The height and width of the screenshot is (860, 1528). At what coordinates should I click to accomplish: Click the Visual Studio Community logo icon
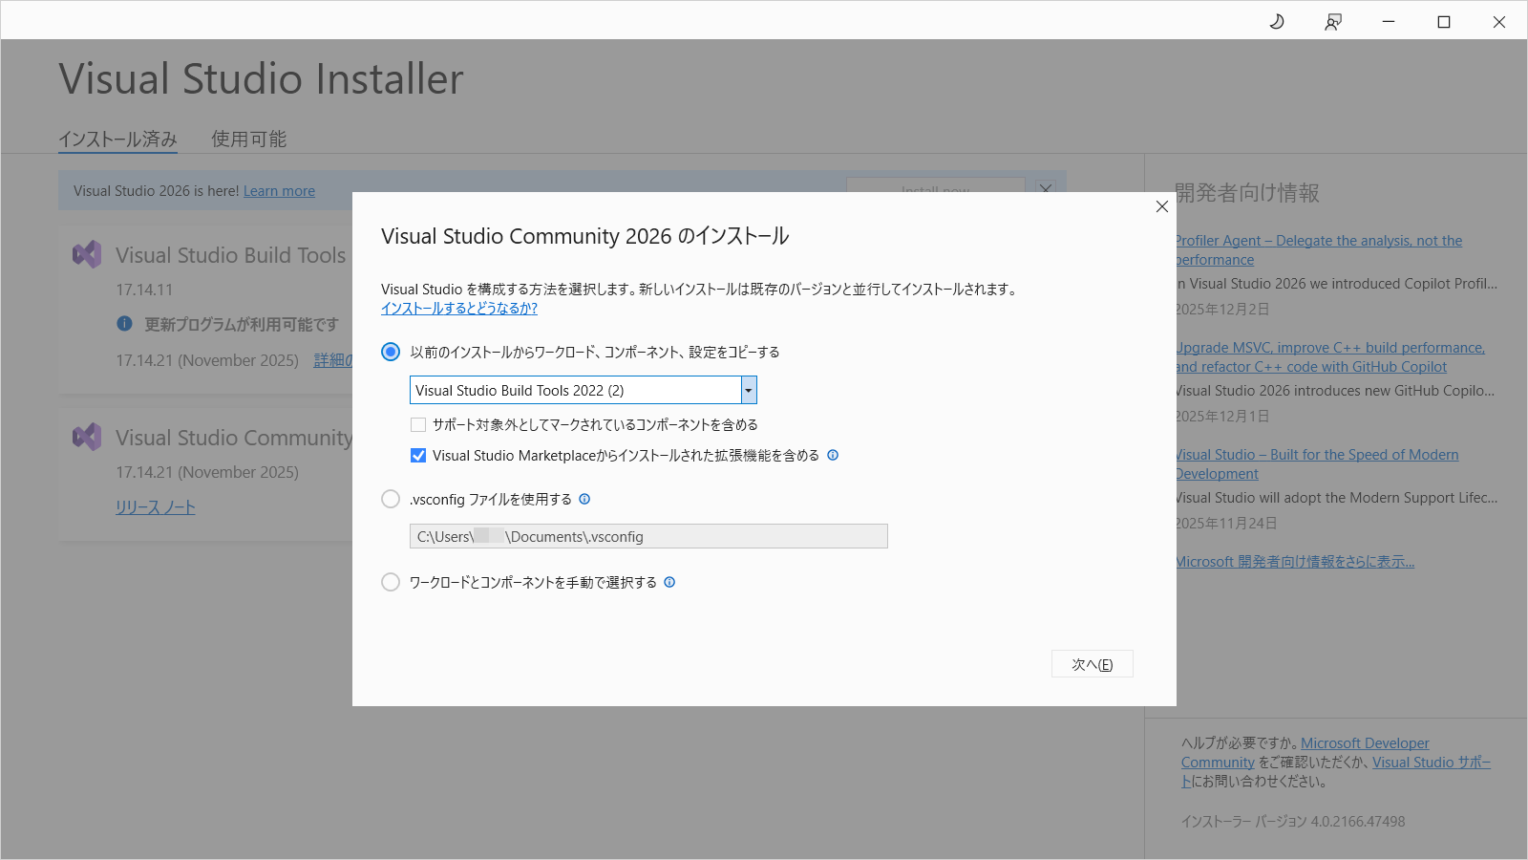[x=87, y=437]
